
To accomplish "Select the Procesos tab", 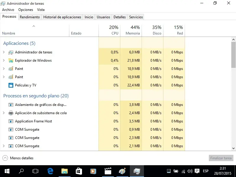I will coord(9,17).
